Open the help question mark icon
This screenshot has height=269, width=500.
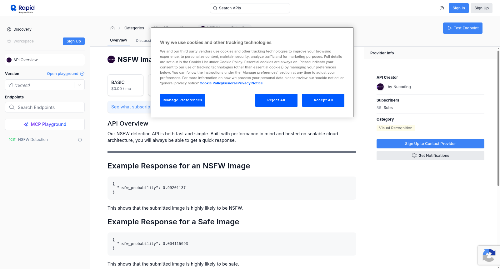(x=442, y=8)
